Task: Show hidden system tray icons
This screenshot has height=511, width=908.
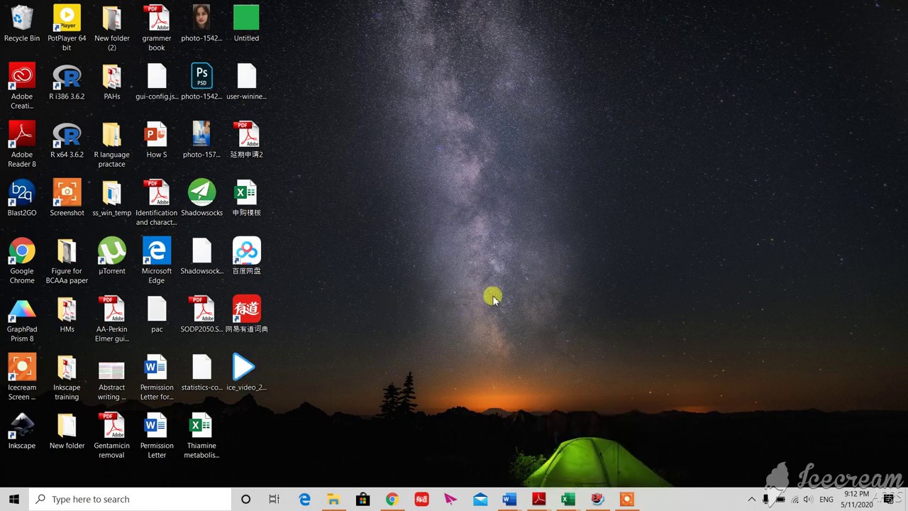Action: click(x=752, y=500)
